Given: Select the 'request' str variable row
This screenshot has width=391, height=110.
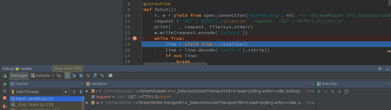Looking at the screenshot, I should [x=200, y=97].
